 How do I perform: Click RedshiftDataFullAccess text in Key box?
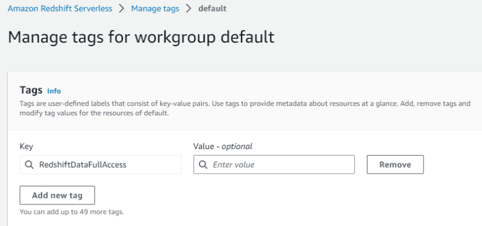83,165
